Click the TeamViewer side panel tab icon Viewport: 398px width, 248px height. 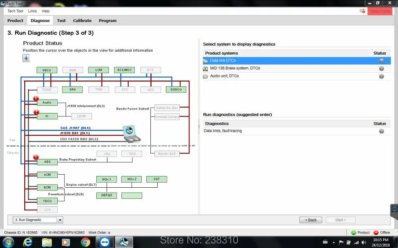[394, 209]
